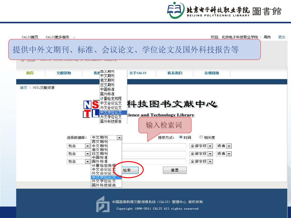This screenshot has height=218, width=291.
Task: Click the second search term input field
Action: [154, 154]
